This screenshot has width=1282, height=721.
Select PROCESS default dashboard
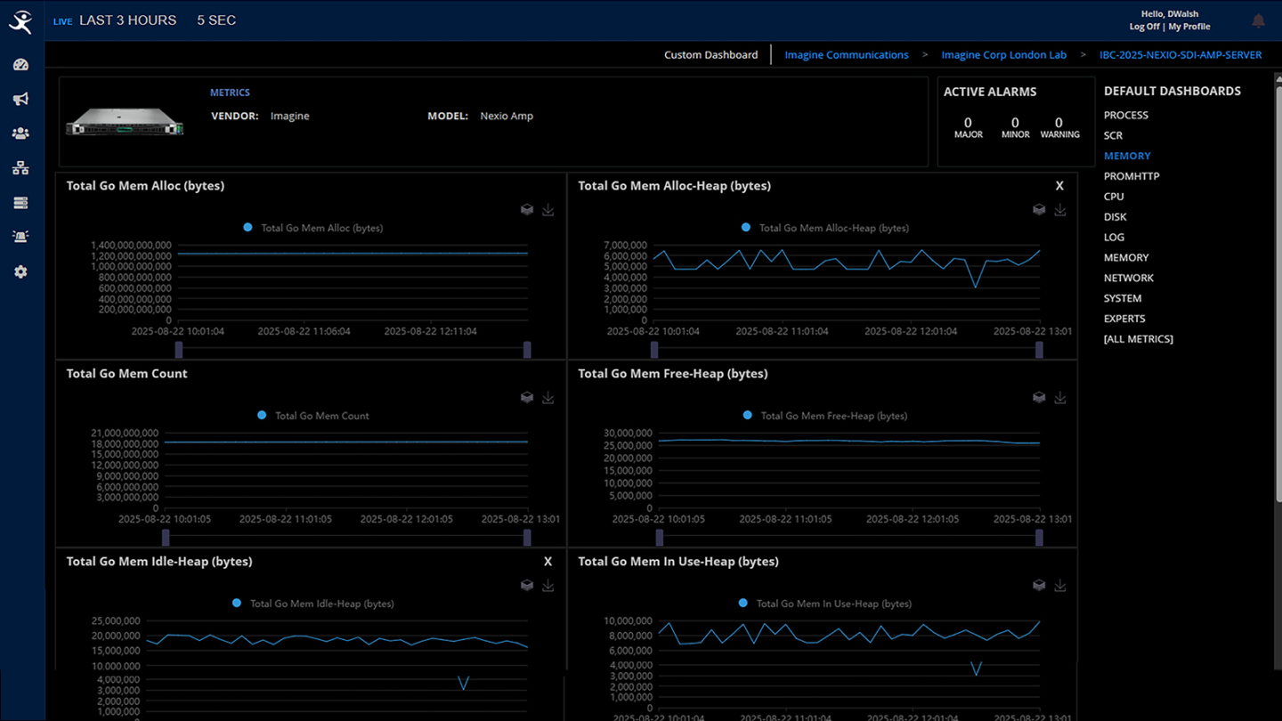[1126, 116]
